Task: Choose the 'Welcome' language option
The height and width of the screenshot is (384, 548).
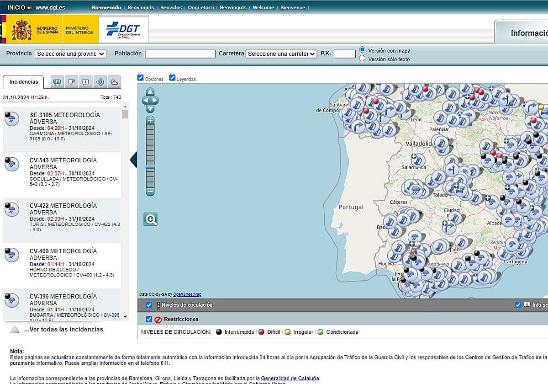Action: [263, 7]
